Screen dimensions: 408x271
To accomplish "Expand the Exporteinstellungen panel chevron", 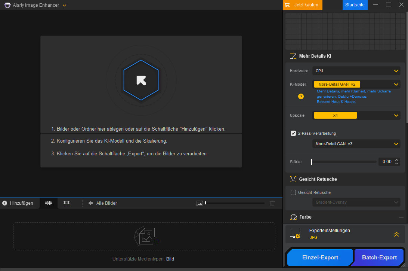I will coord(396,234).
